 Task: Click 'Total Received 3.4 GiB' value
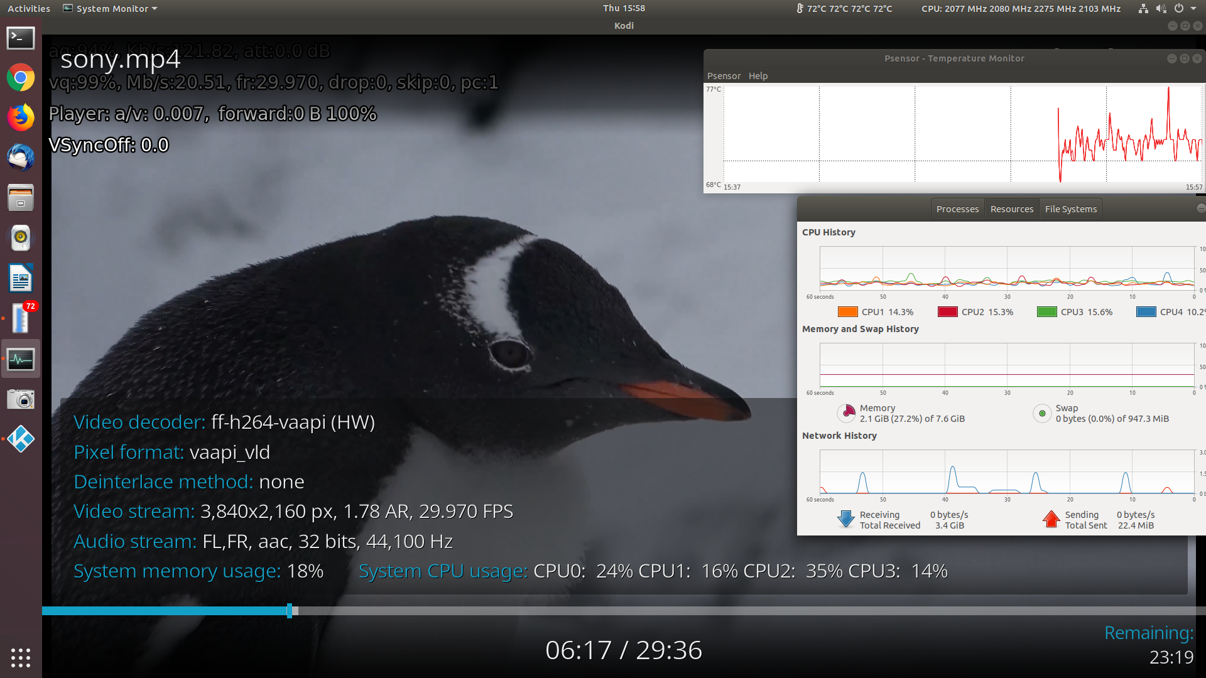pos(949,525)
